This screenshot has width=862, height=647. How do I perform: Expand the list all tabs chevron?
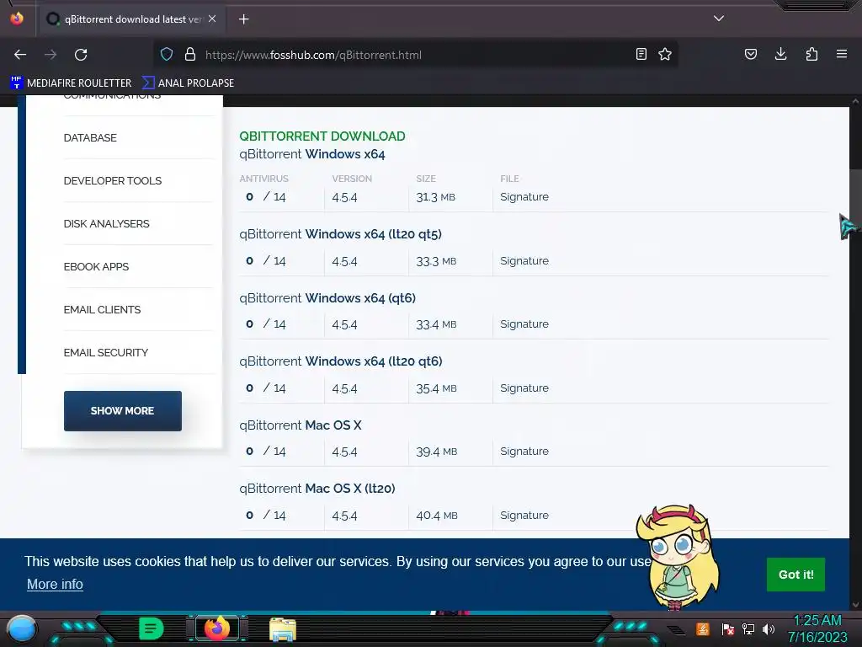(719, 19)
